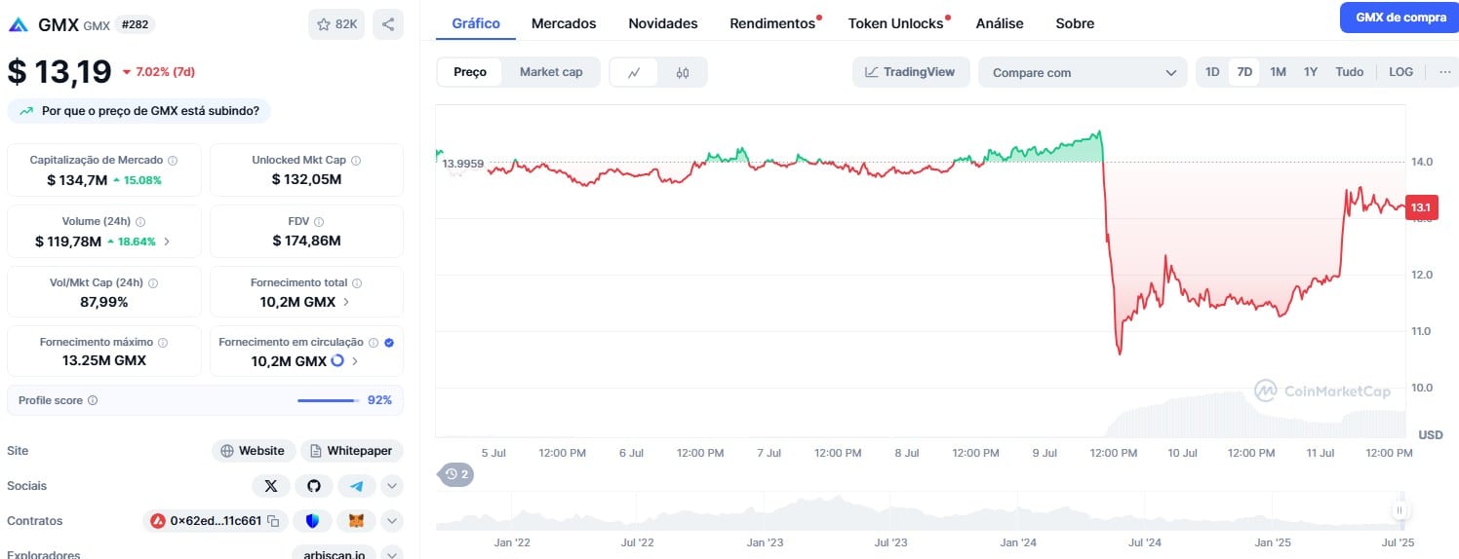Open the chart more-options ellipsis
This screenshot has width=1459, height=559.
[1445, 72]
